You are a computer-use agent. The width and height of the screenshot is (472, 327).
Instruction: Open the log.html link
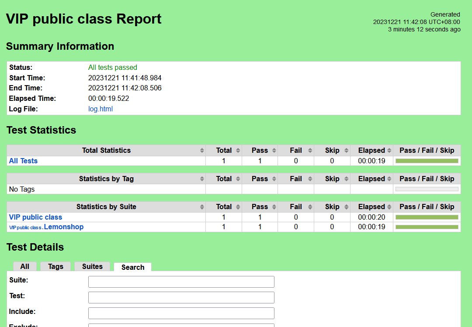pyautogui.click(x=101, y=109)
